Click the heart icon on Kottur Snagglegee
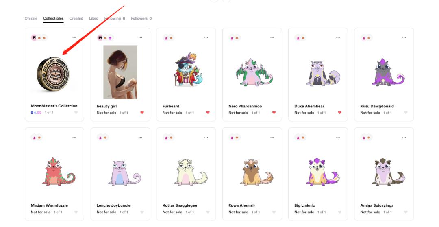This screenshot has width=439, height=227. click(208, 212)
